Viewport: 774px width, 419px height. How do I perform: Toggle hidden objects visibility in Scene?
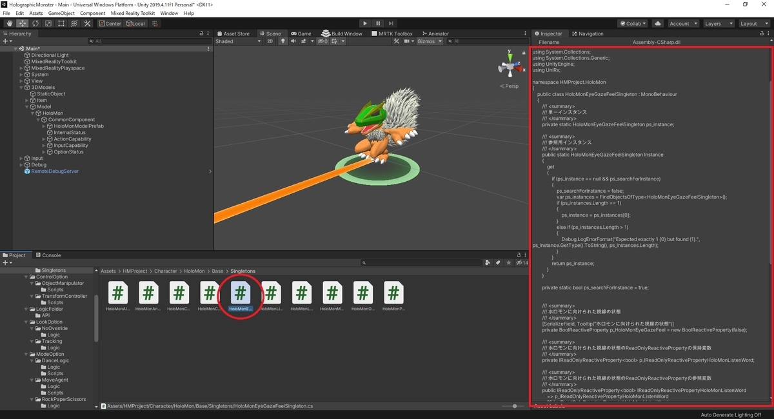point(321,41)
